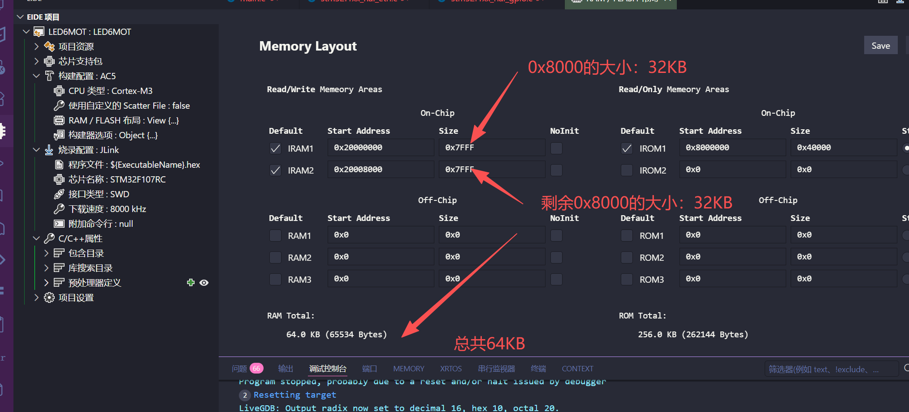Image resolution: width=909 pixels, height=412 pixels.
Task: Click the RAM / FLASH 布局 memory icon
Action: tap(59, 120)
